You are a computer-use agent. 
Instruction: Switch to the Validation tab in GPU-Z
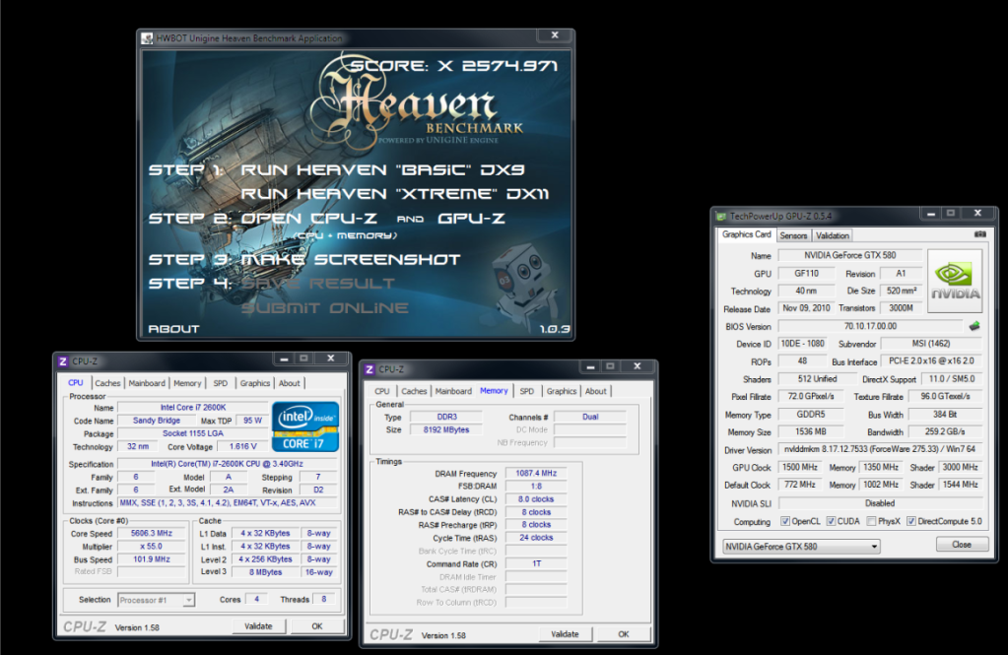[x=833, y=235]
